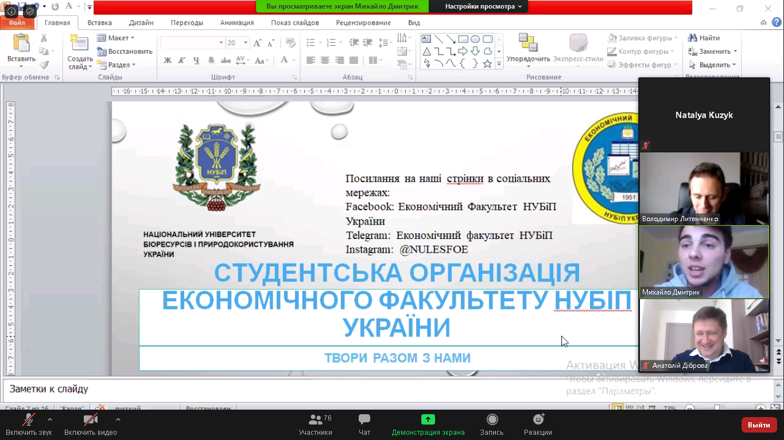Align text left
The width and height of the screenshot is (784, 440).
[x=311, y=60]
